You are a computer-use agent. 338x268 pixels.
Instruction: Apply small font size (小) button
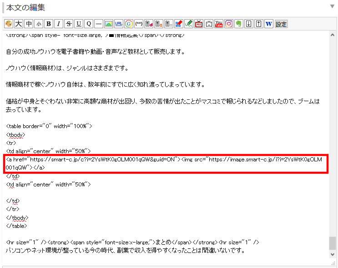pyautogui.click(x=39, y=24)
